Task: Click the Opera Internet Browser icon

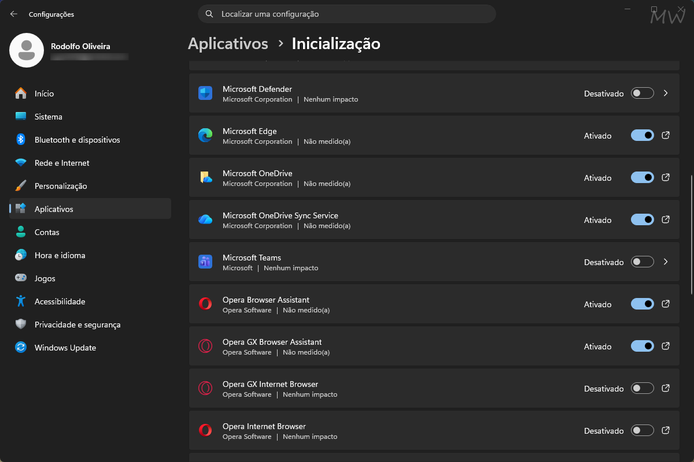Action: pyautogui.click(x=205, y=430)
